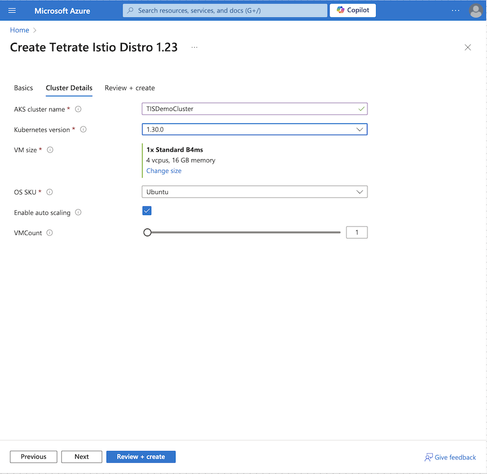Open the hamburger portal menu
Screen dimensions: 487x474
pyautogui.click(x=12, y=11)
